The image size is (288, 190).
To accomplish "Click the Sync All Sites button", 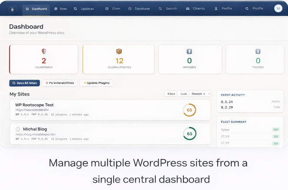I will pos(25,83).
